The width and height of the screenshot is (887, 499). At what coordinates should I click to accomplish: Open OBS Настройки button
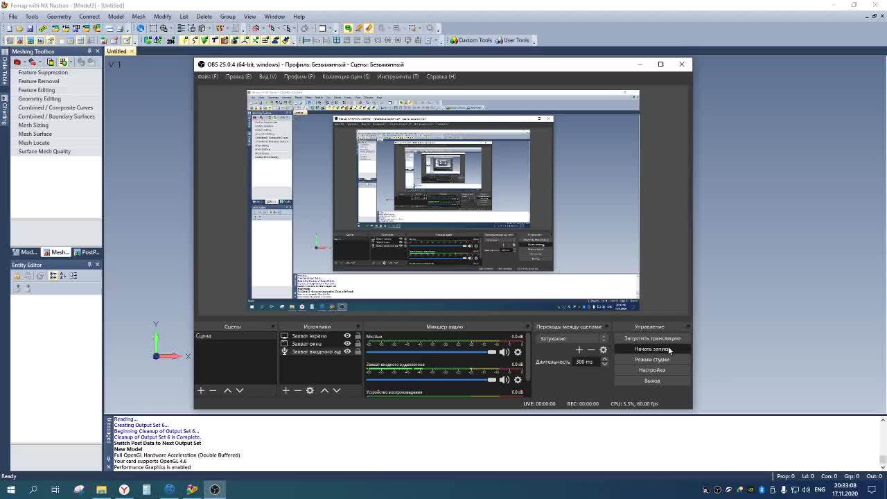click(x=651, y=370)
